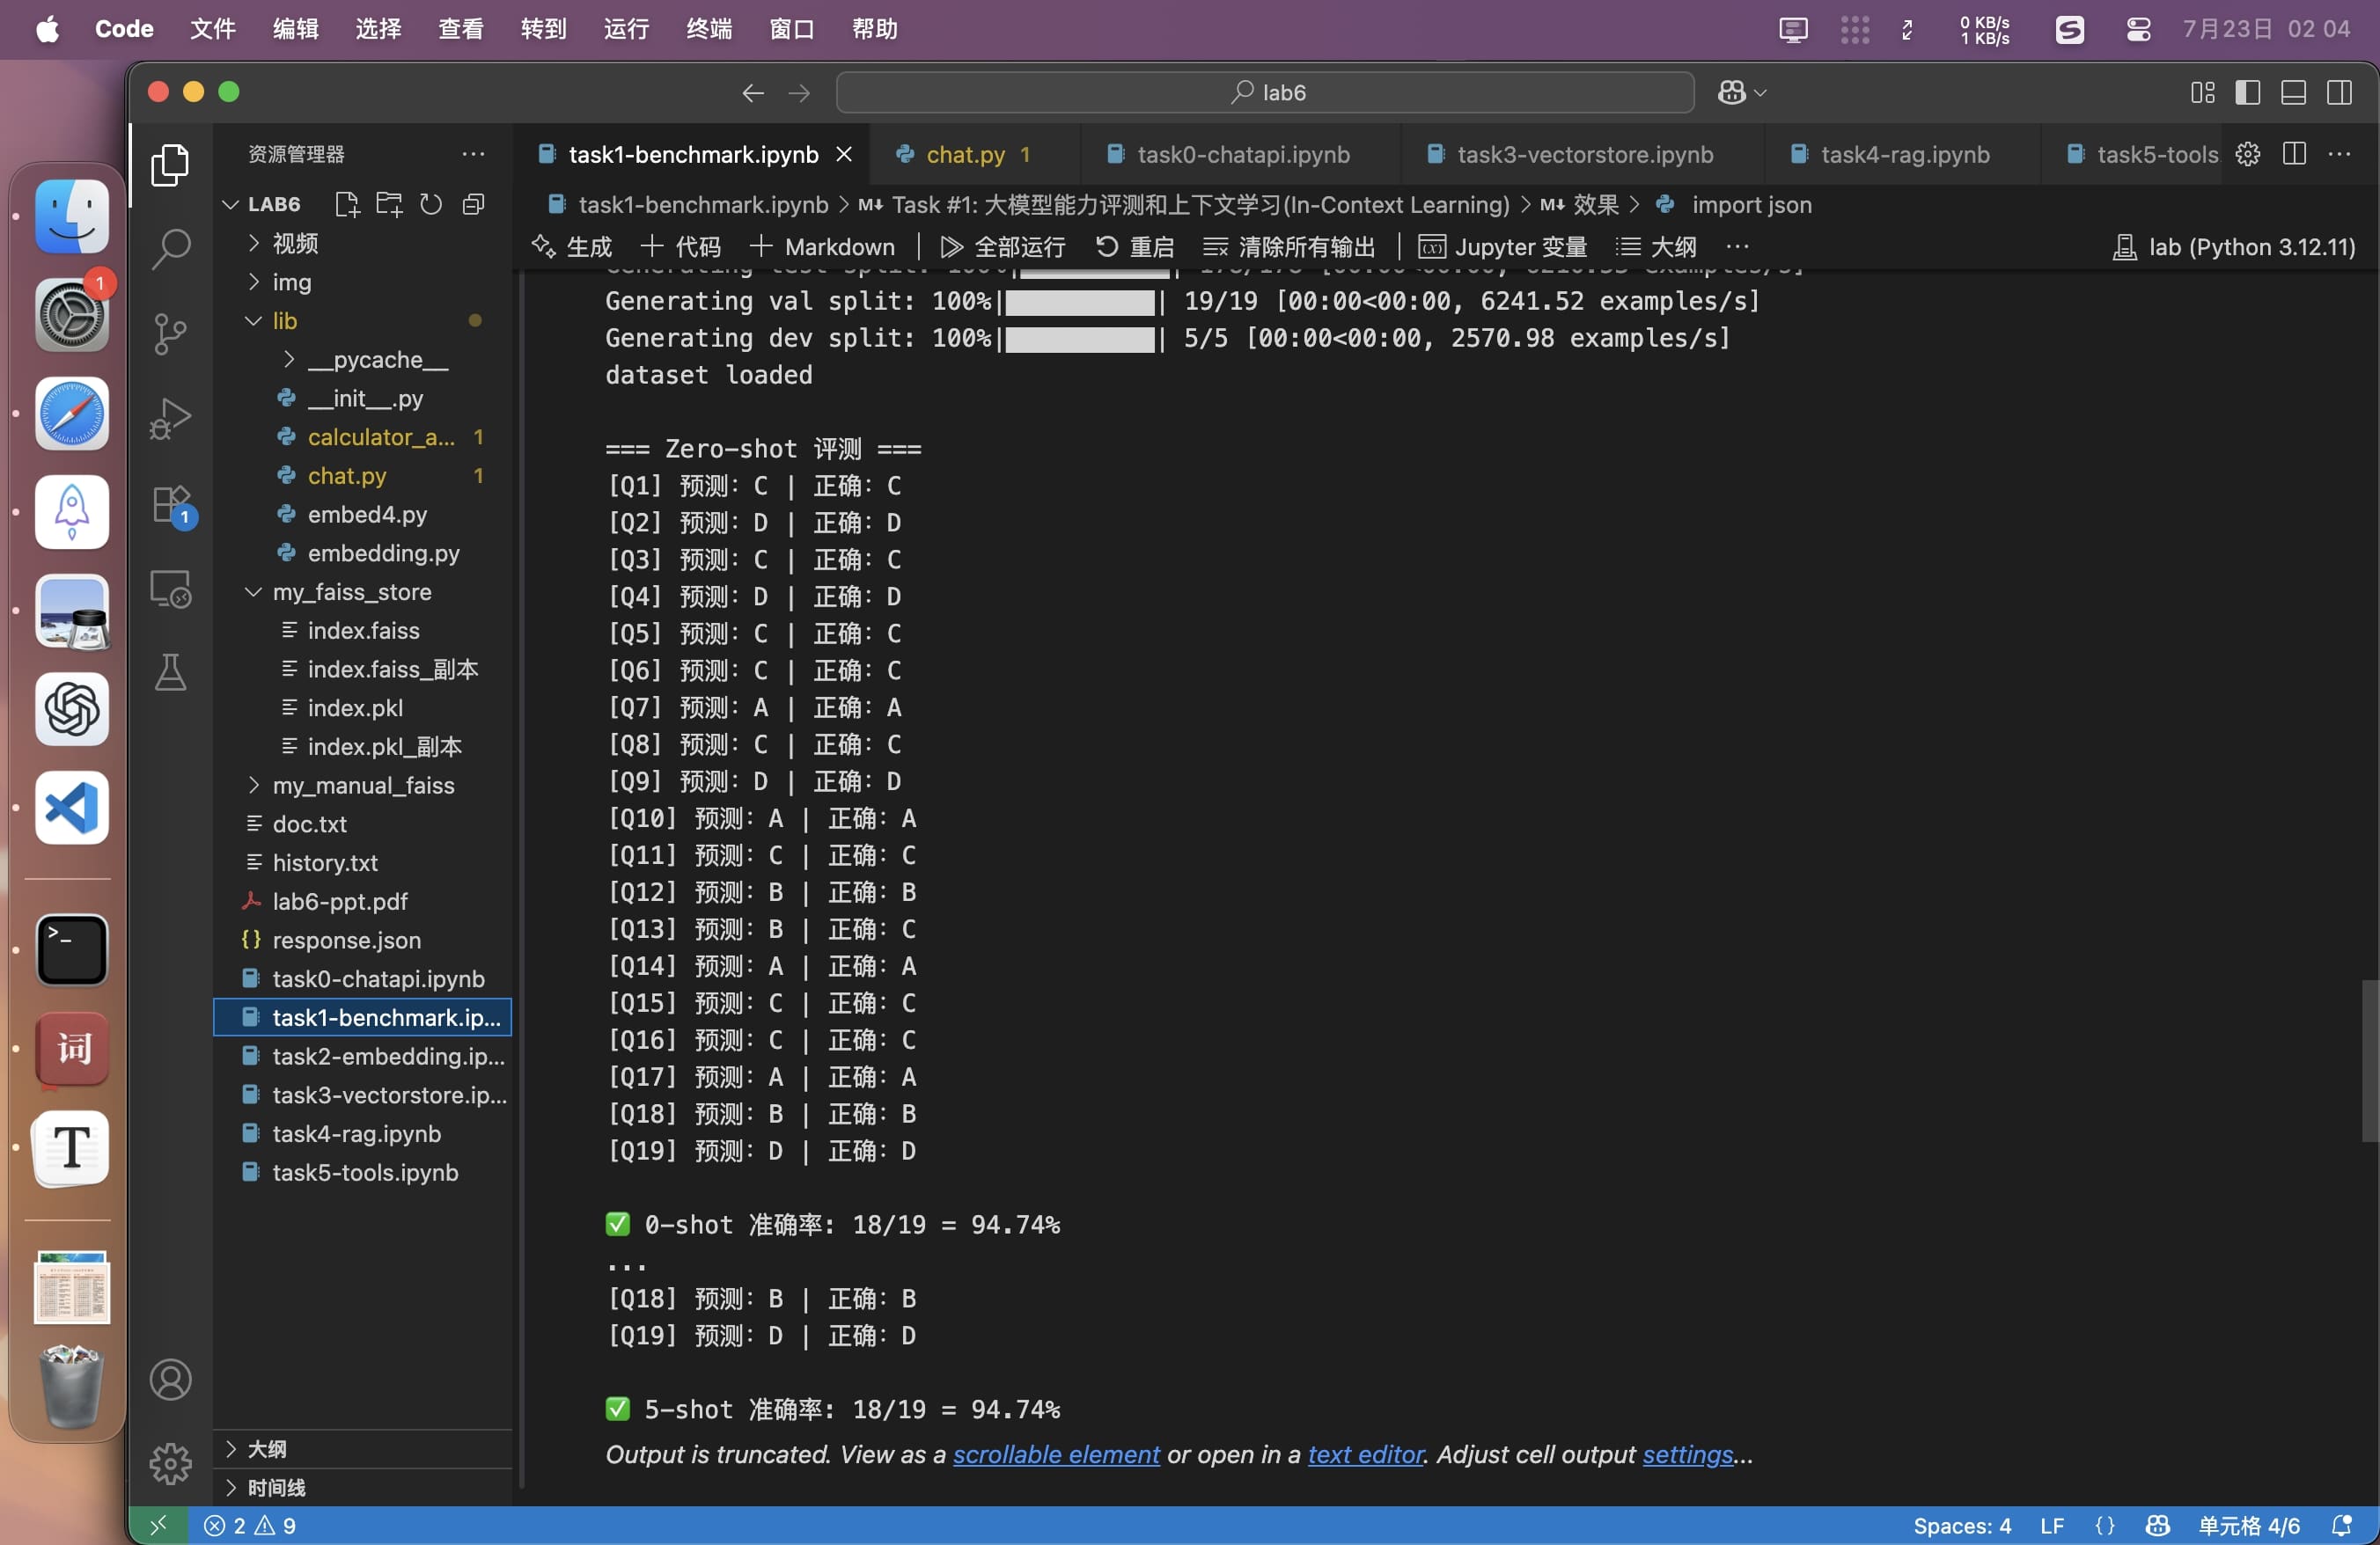This screenshot has height=1545, width=2380.
Task: Collapse all folders in explorer
Action: click(473, 205)
